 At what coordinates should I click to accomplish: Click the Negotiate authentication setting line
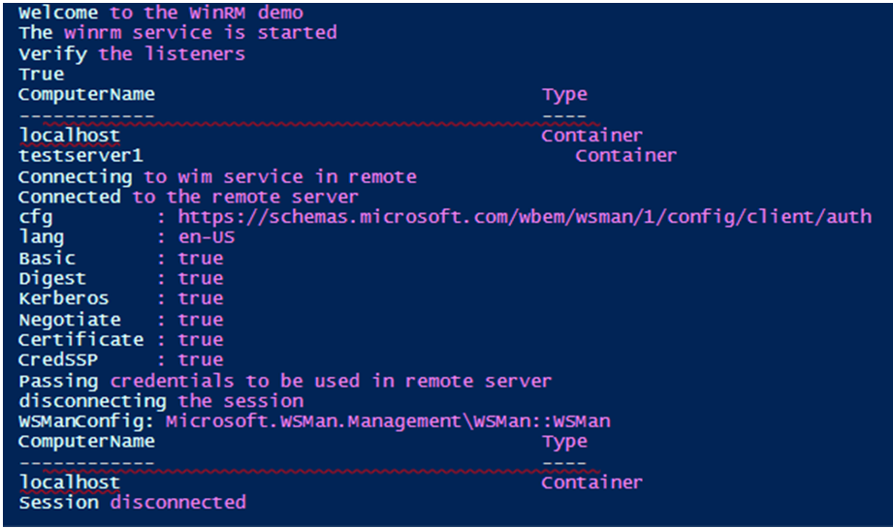pyautogui.click(x=120, y=320)
